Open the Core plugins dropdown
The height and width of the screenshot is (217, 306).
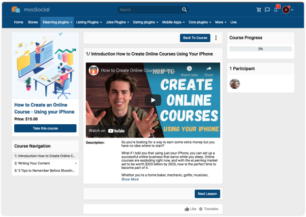[x=200, y=22]
